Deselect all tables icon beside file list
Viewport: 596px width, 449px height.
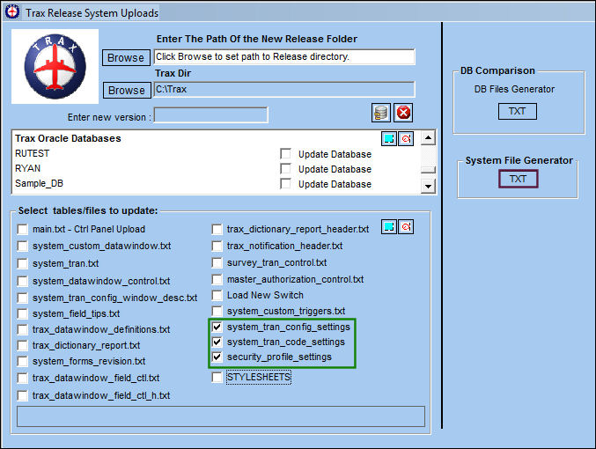tap(406, 227)
